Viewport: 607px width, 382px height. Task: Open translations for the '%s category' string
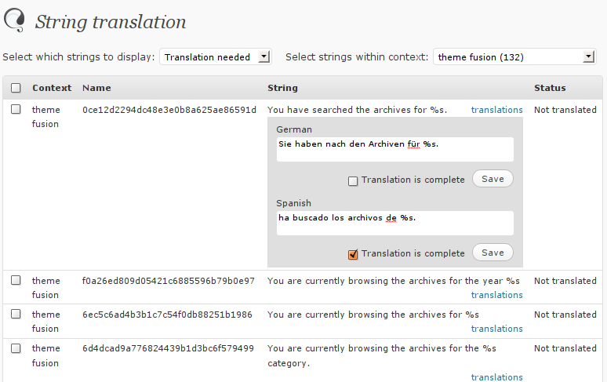click(x=496, y=377)
